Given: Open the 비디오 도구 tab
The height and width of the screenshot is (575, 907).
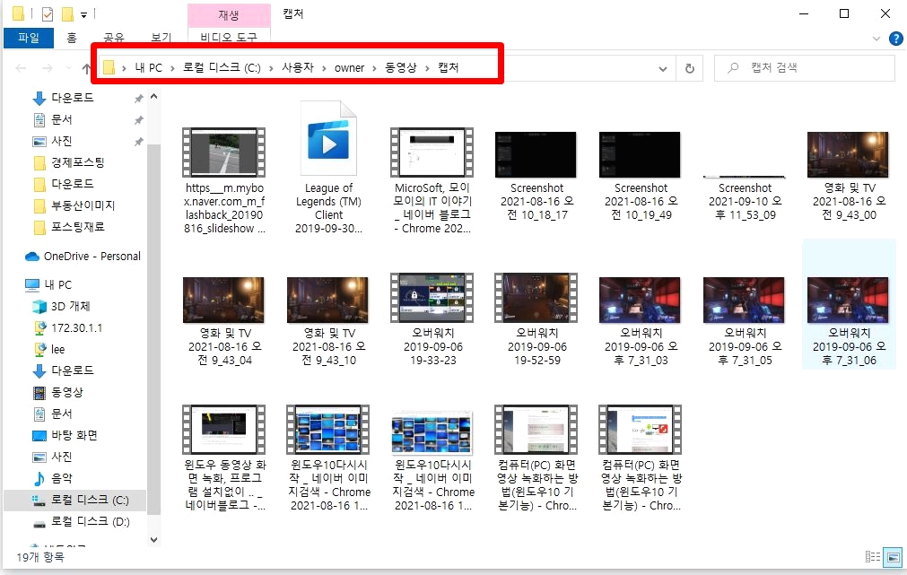Looking at the screenshot, I should (229, 38).
